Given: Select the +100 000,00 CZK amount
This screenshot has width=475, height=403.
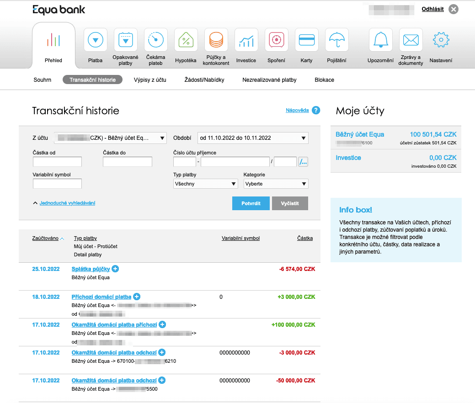Looking at the screenshot, I should [x=293, y=324].
